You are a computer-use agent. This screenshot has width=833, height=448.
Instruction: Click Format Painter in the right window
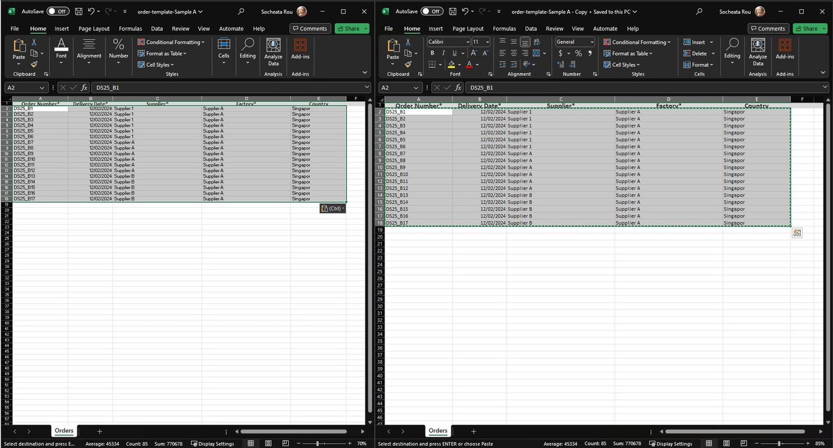[408, 64]
